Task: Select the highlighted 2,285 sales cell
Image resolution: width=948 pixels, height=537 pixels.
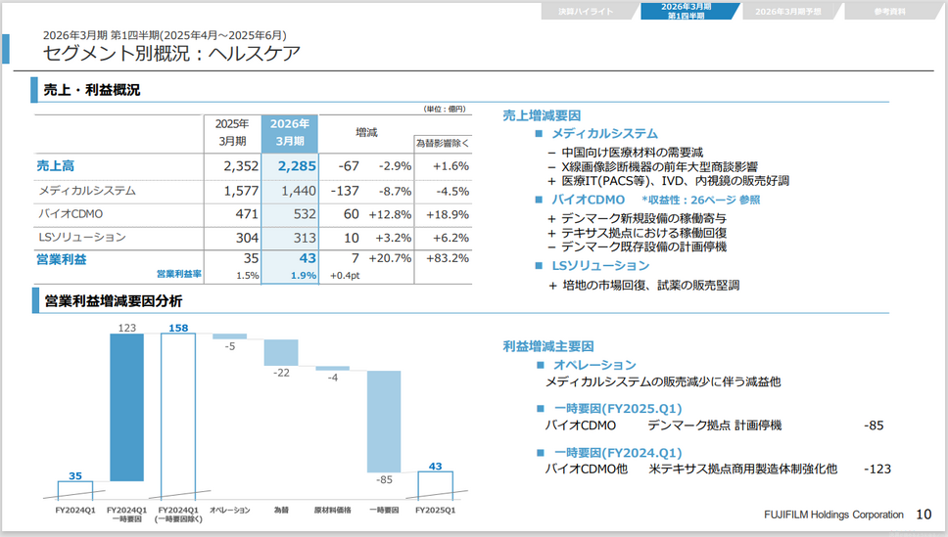Action: 297,166
